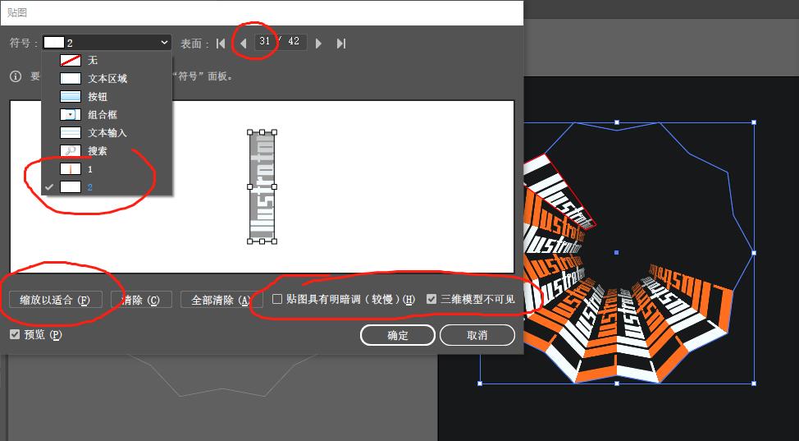Confirm with 确定 button
The height and width of the screenshot is (441, 799).
click(398, 335)
